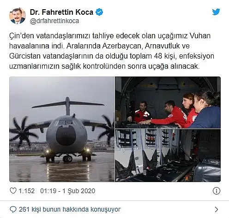Click the Dr. Fahrettin Koca display name
Viewport: 229px width, 218px height.
61,12
